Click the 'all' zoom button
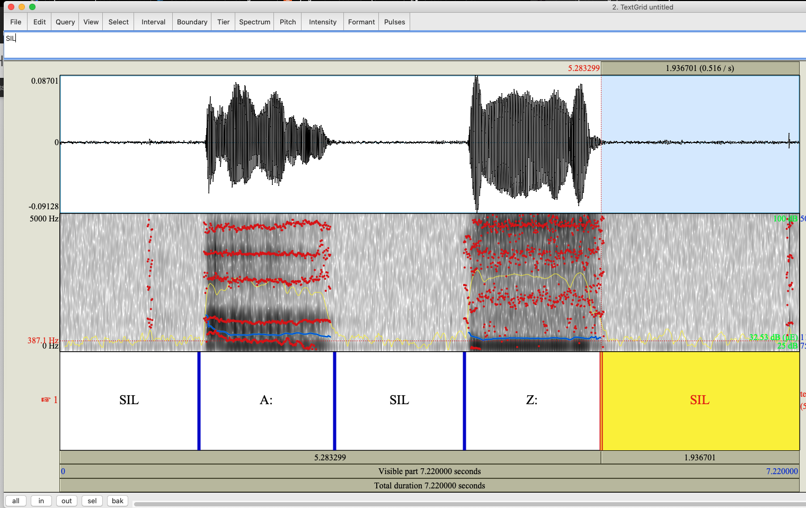Screen dimensions: 806x508 tap(16, 501)
